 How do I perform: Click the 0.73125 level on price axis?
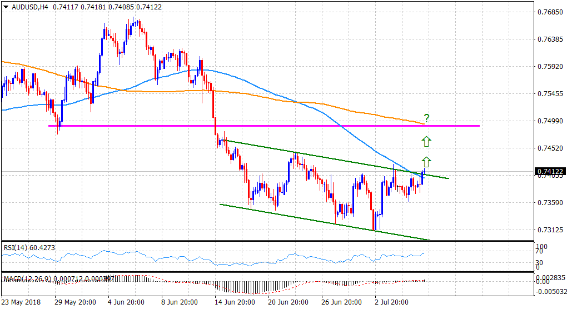point(550,230)
